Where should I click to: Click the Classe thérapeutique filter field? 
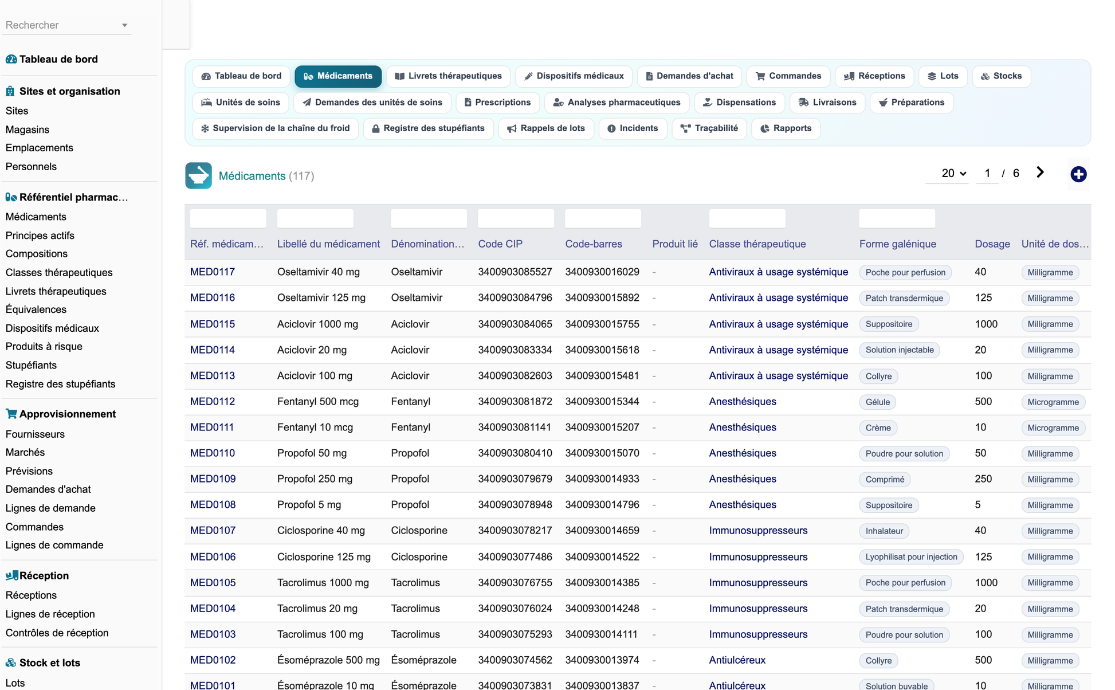point(747,218)
